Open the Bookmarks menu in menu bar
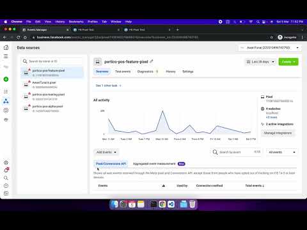The height and width of the screenshot is (230, 307). [x=76, y=22]
